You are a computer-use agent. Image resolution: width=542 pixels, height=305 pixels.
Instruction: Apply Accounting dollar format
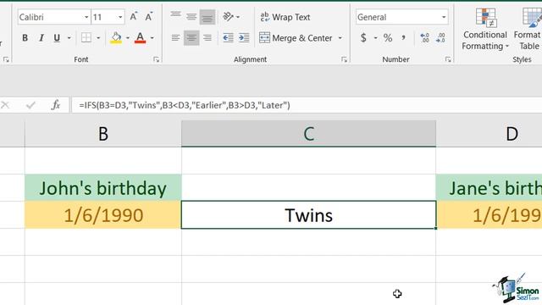click(x=363, y=37)
